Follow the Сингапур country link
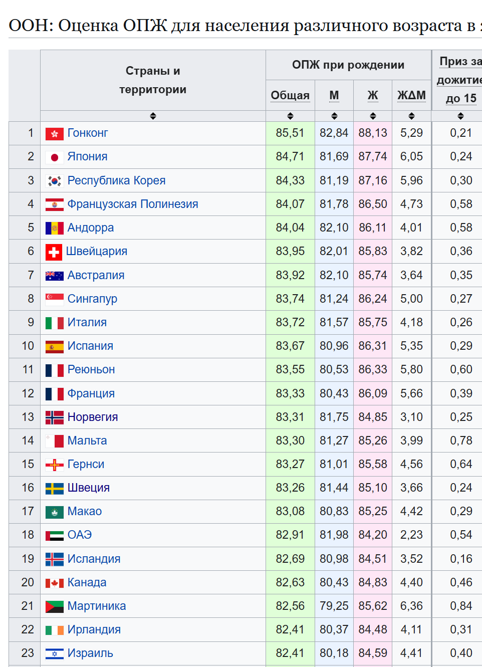The width and height of the screenshot is (482, 667). point(92,299)
